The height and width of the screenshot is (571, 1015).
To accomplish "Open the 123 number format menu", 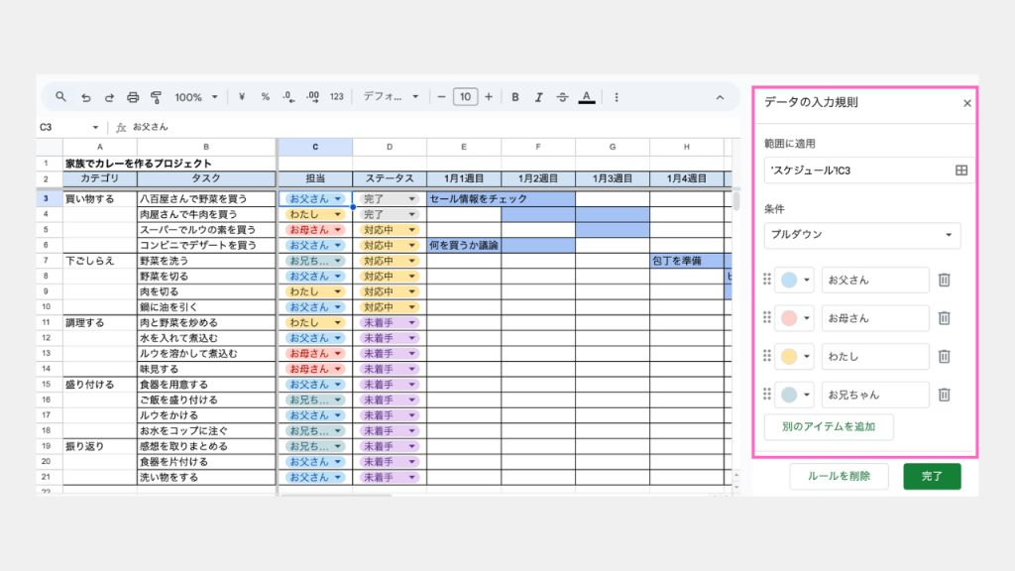I will (337, 97).
